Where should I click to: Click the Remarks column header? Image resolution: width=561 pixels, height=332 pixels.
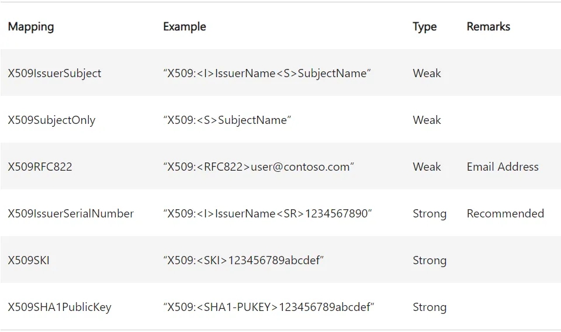(488, 26)
